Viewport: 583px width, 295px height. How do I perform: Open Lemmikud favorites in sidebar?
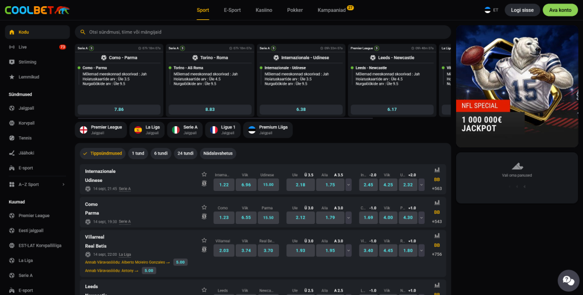click(37, 77)
